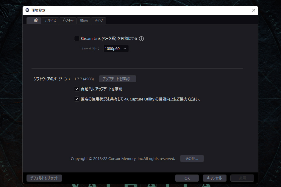Switch to the マイク tab
Screen dimensions: 281x187
pos(99,21)
